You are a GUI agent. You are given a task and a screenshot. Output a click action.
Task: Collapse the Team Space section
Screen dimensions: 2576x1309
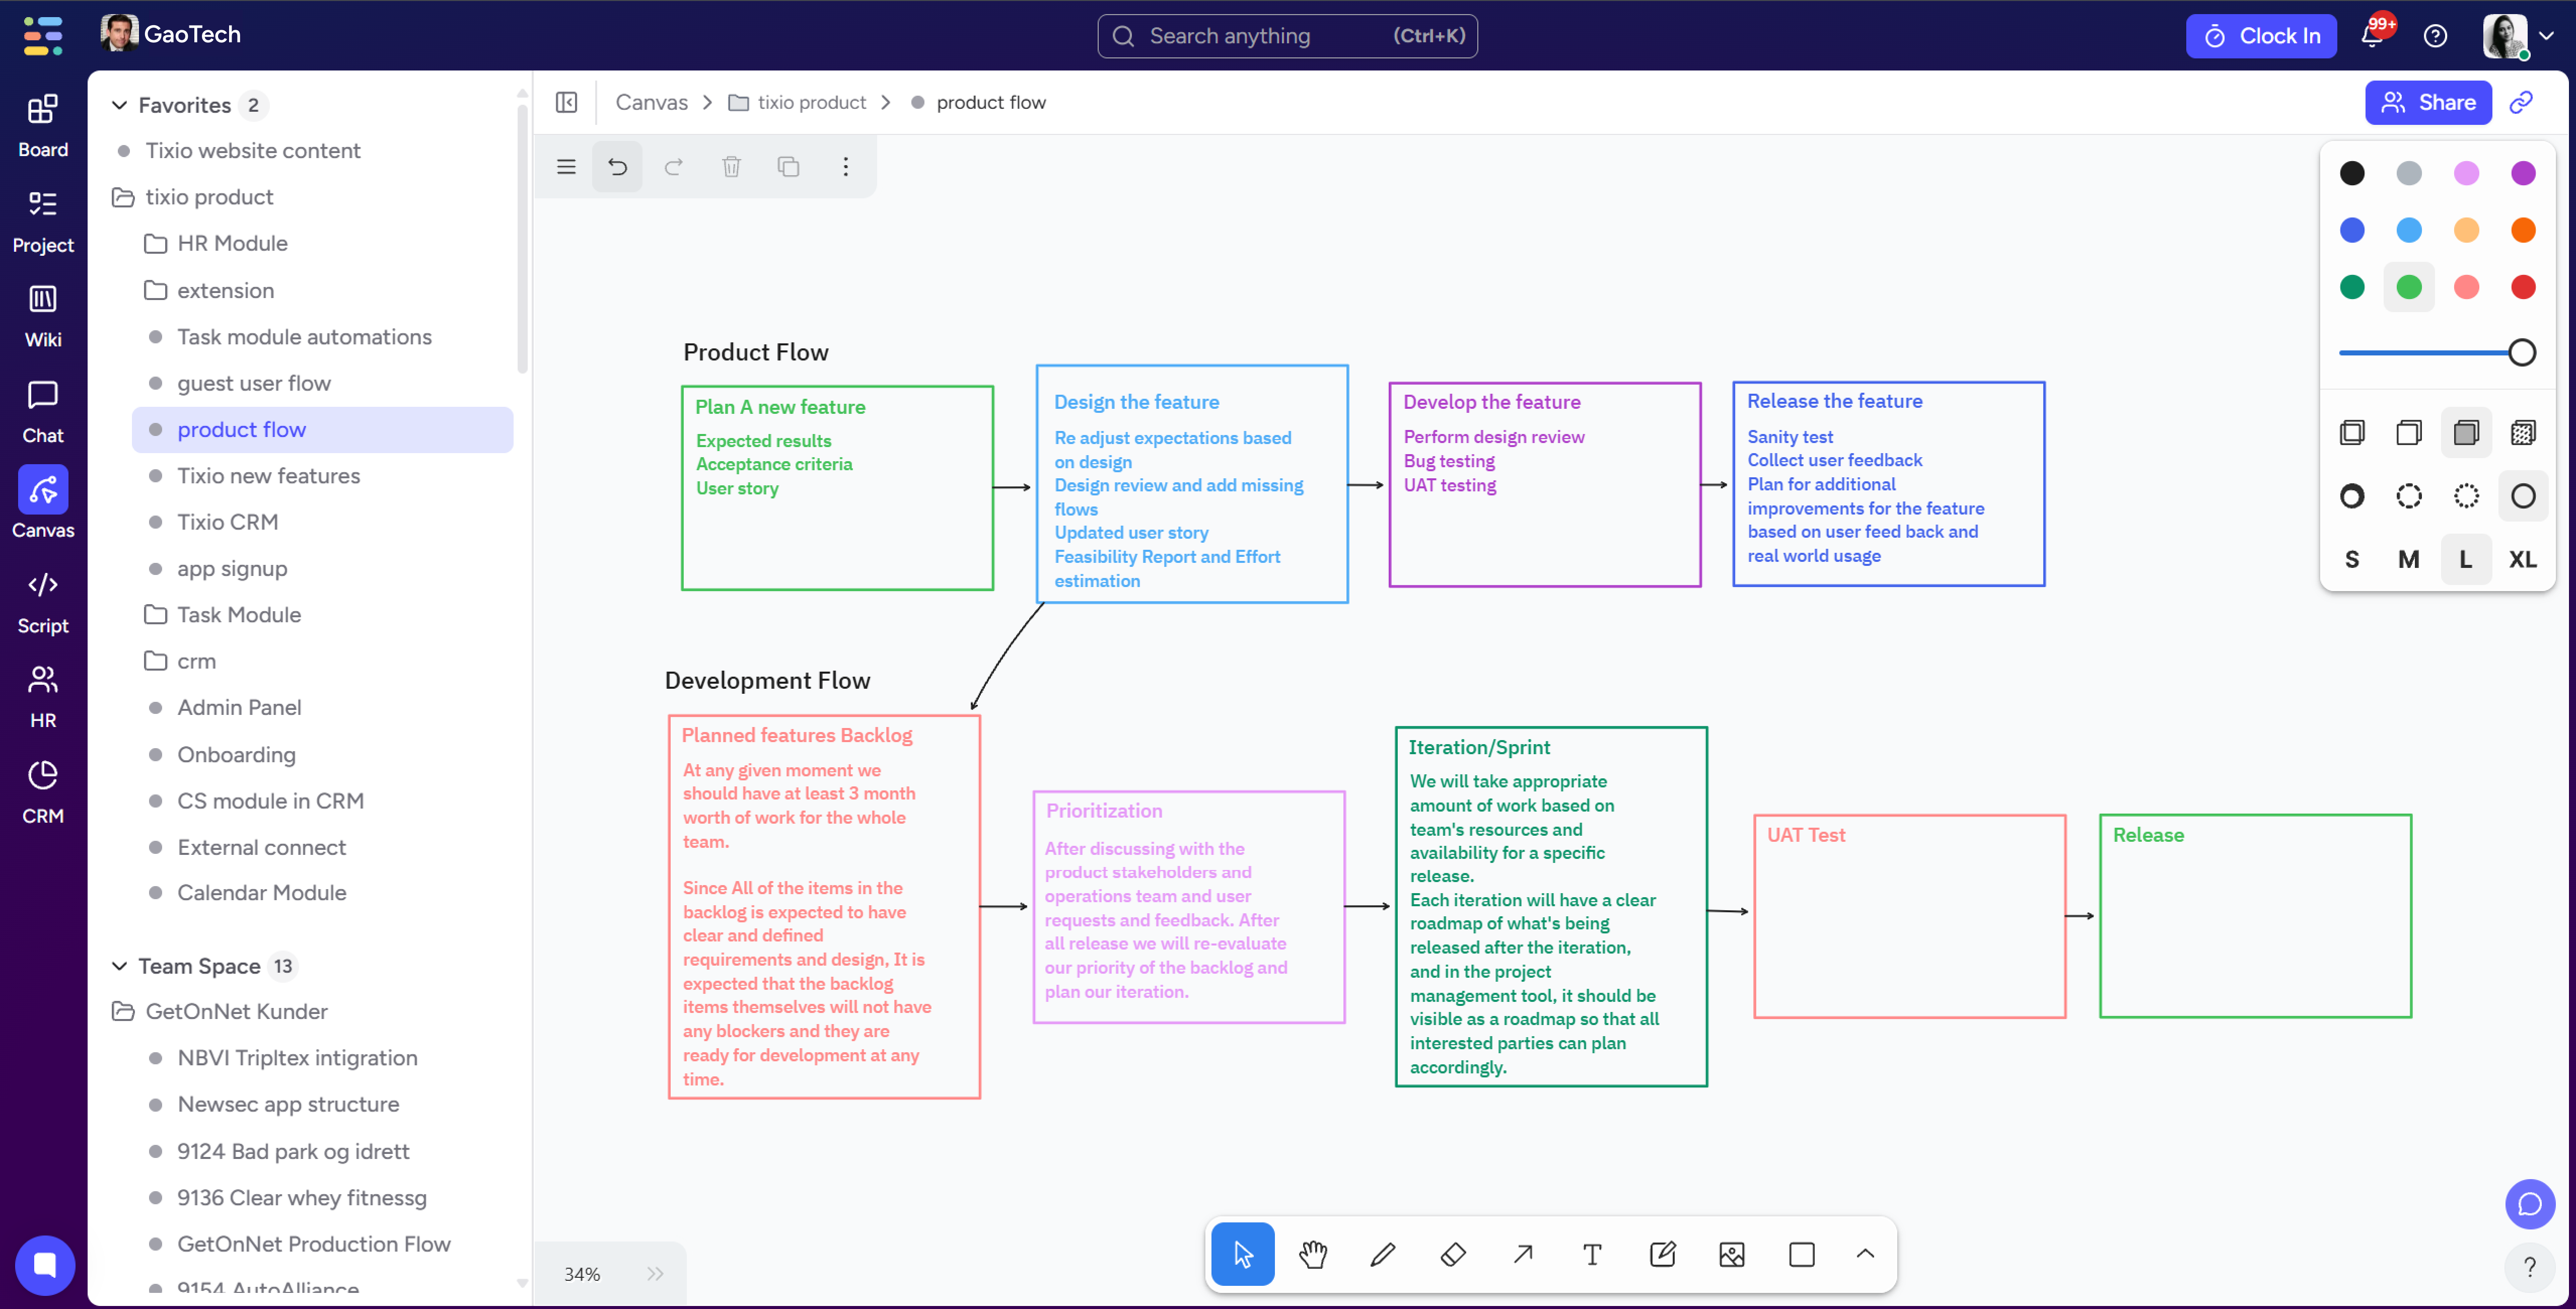pos(119,966)
